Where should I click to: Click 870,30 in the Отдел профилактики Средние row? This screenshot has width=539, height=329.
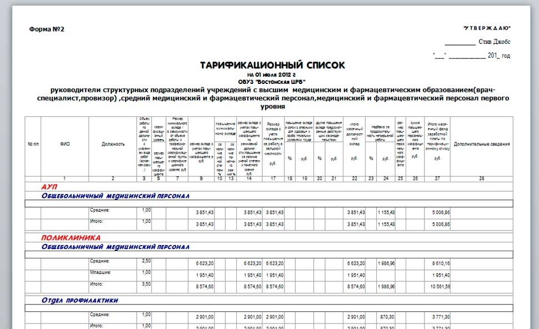[x=387, y=317]
